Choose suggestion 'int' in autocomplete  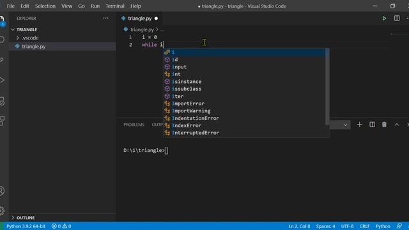click(244, 74)
